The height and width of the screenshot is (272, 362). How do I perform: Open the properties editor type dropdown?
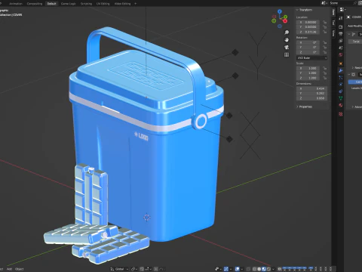[x=342, y=10]
